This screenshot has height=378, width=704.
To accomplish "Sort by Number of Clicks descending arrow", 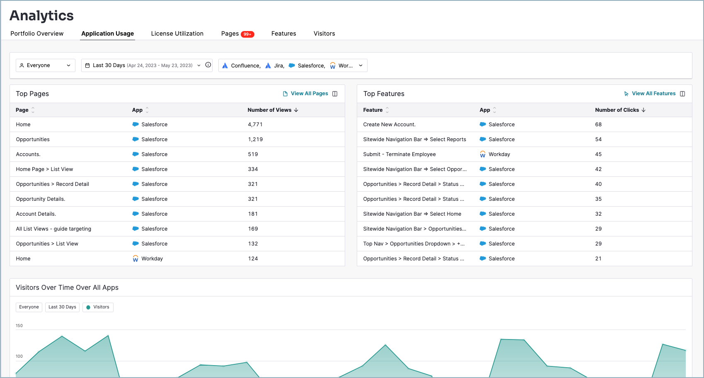I will coord(644,110).
